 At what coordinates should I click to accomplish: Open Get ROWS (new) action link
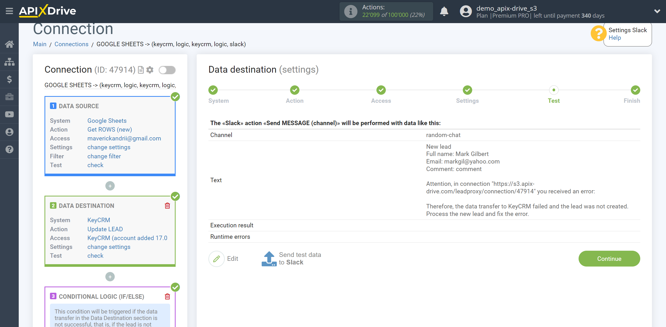coord(110,130)
